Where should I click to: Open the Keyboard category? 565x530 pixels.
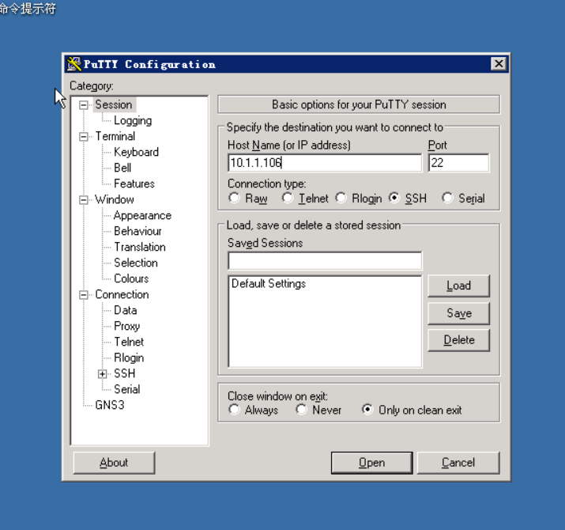[x=136, y=152]
